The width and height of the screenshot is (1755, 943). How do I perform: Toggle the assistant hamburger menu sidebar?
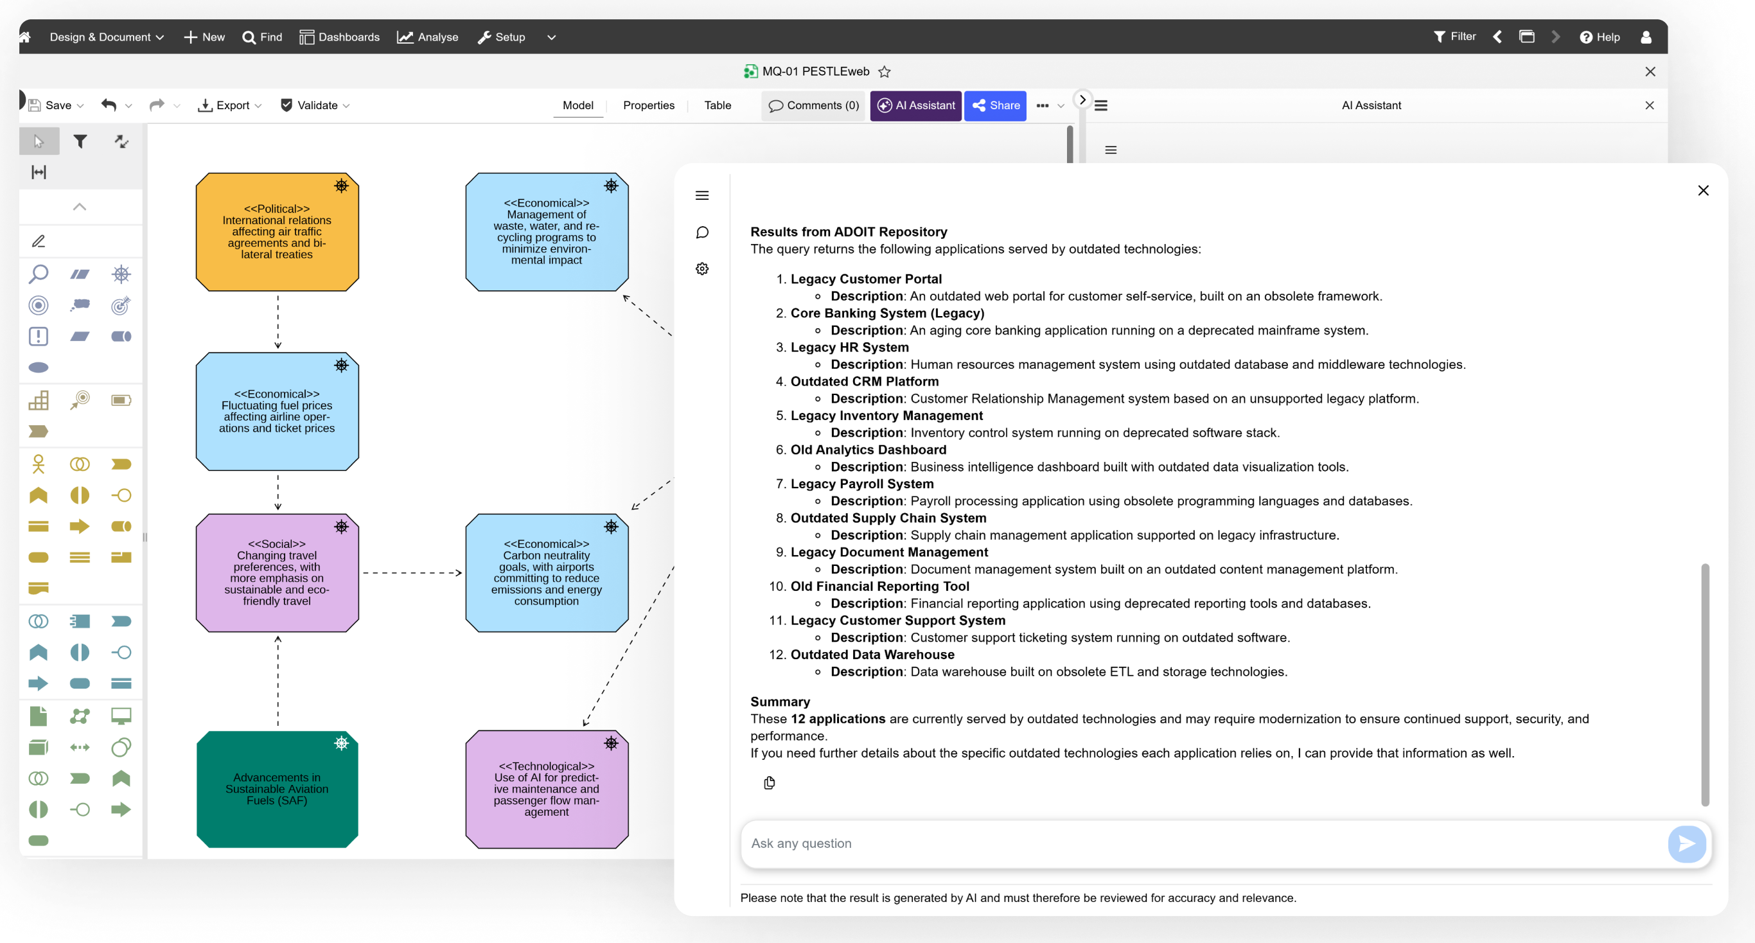(x=702, y=195)
